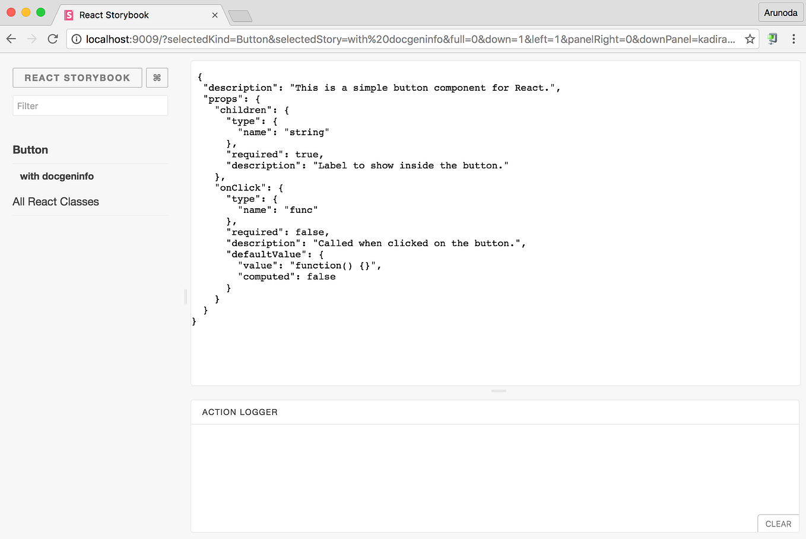Focus the Filter input field
Screen dimensions: 806x539
point(90,106)
